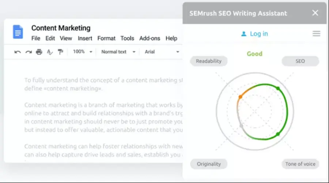
Task: Select the Readability score button
Action: [x=209, y=61]
